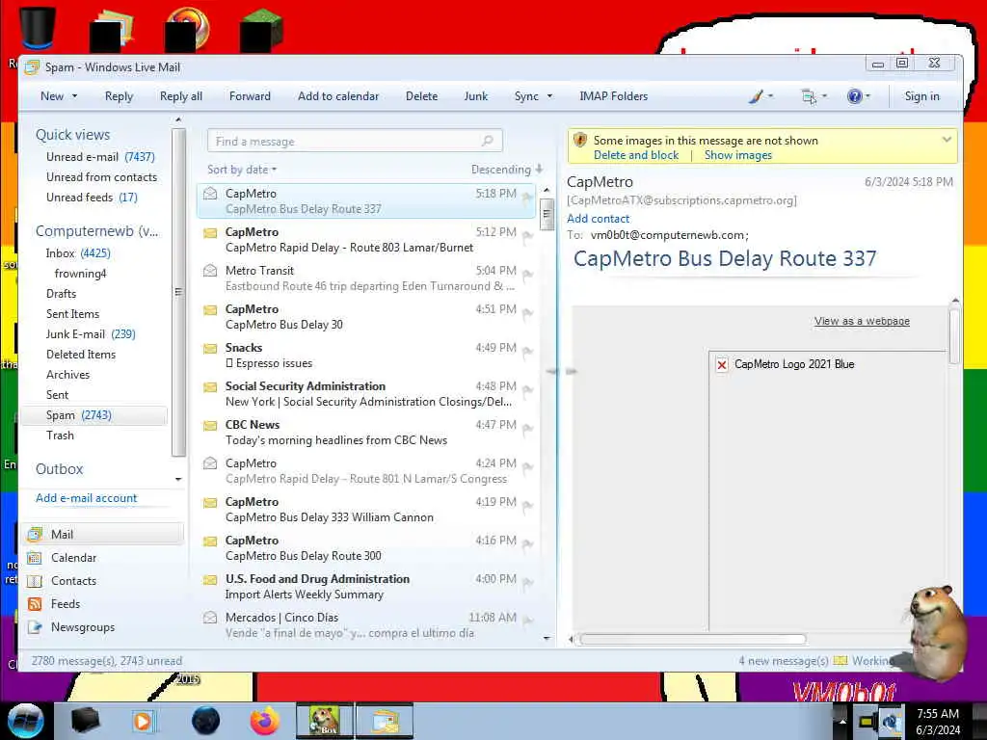Select Unread e-mail quick view
The width and height of the screenshot is (987, 740).
(x=100, y=157)
